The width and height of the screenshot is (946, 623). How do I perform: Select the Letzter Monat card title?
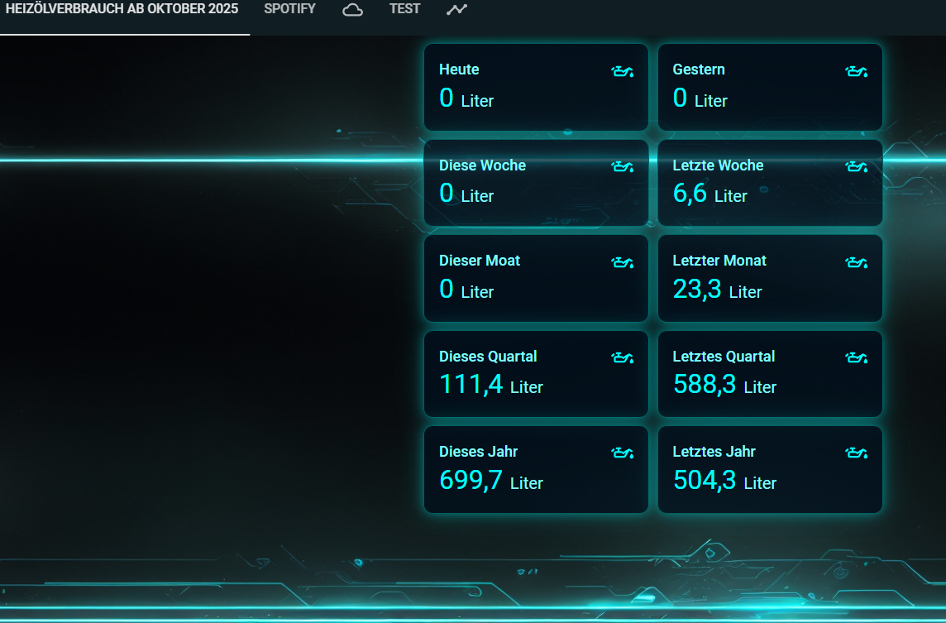tap(719, 261)
